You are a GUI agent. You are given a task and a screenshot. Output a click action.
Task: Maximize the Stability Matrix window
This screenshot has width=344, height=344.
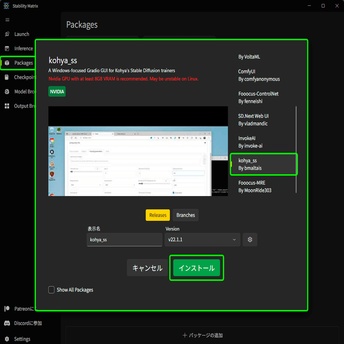(323, 6)
